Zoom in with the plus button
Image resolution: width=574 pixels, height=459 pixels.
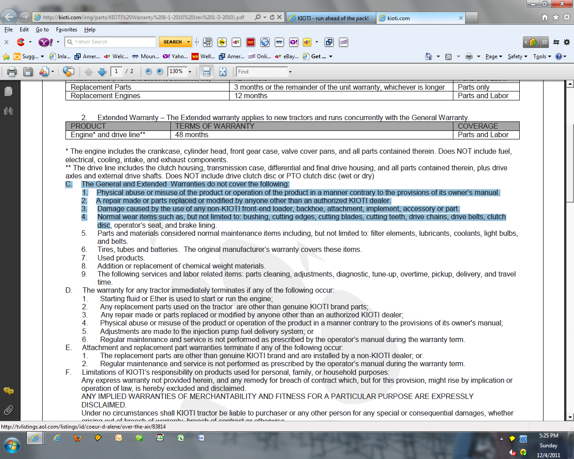tap(160, 72)
